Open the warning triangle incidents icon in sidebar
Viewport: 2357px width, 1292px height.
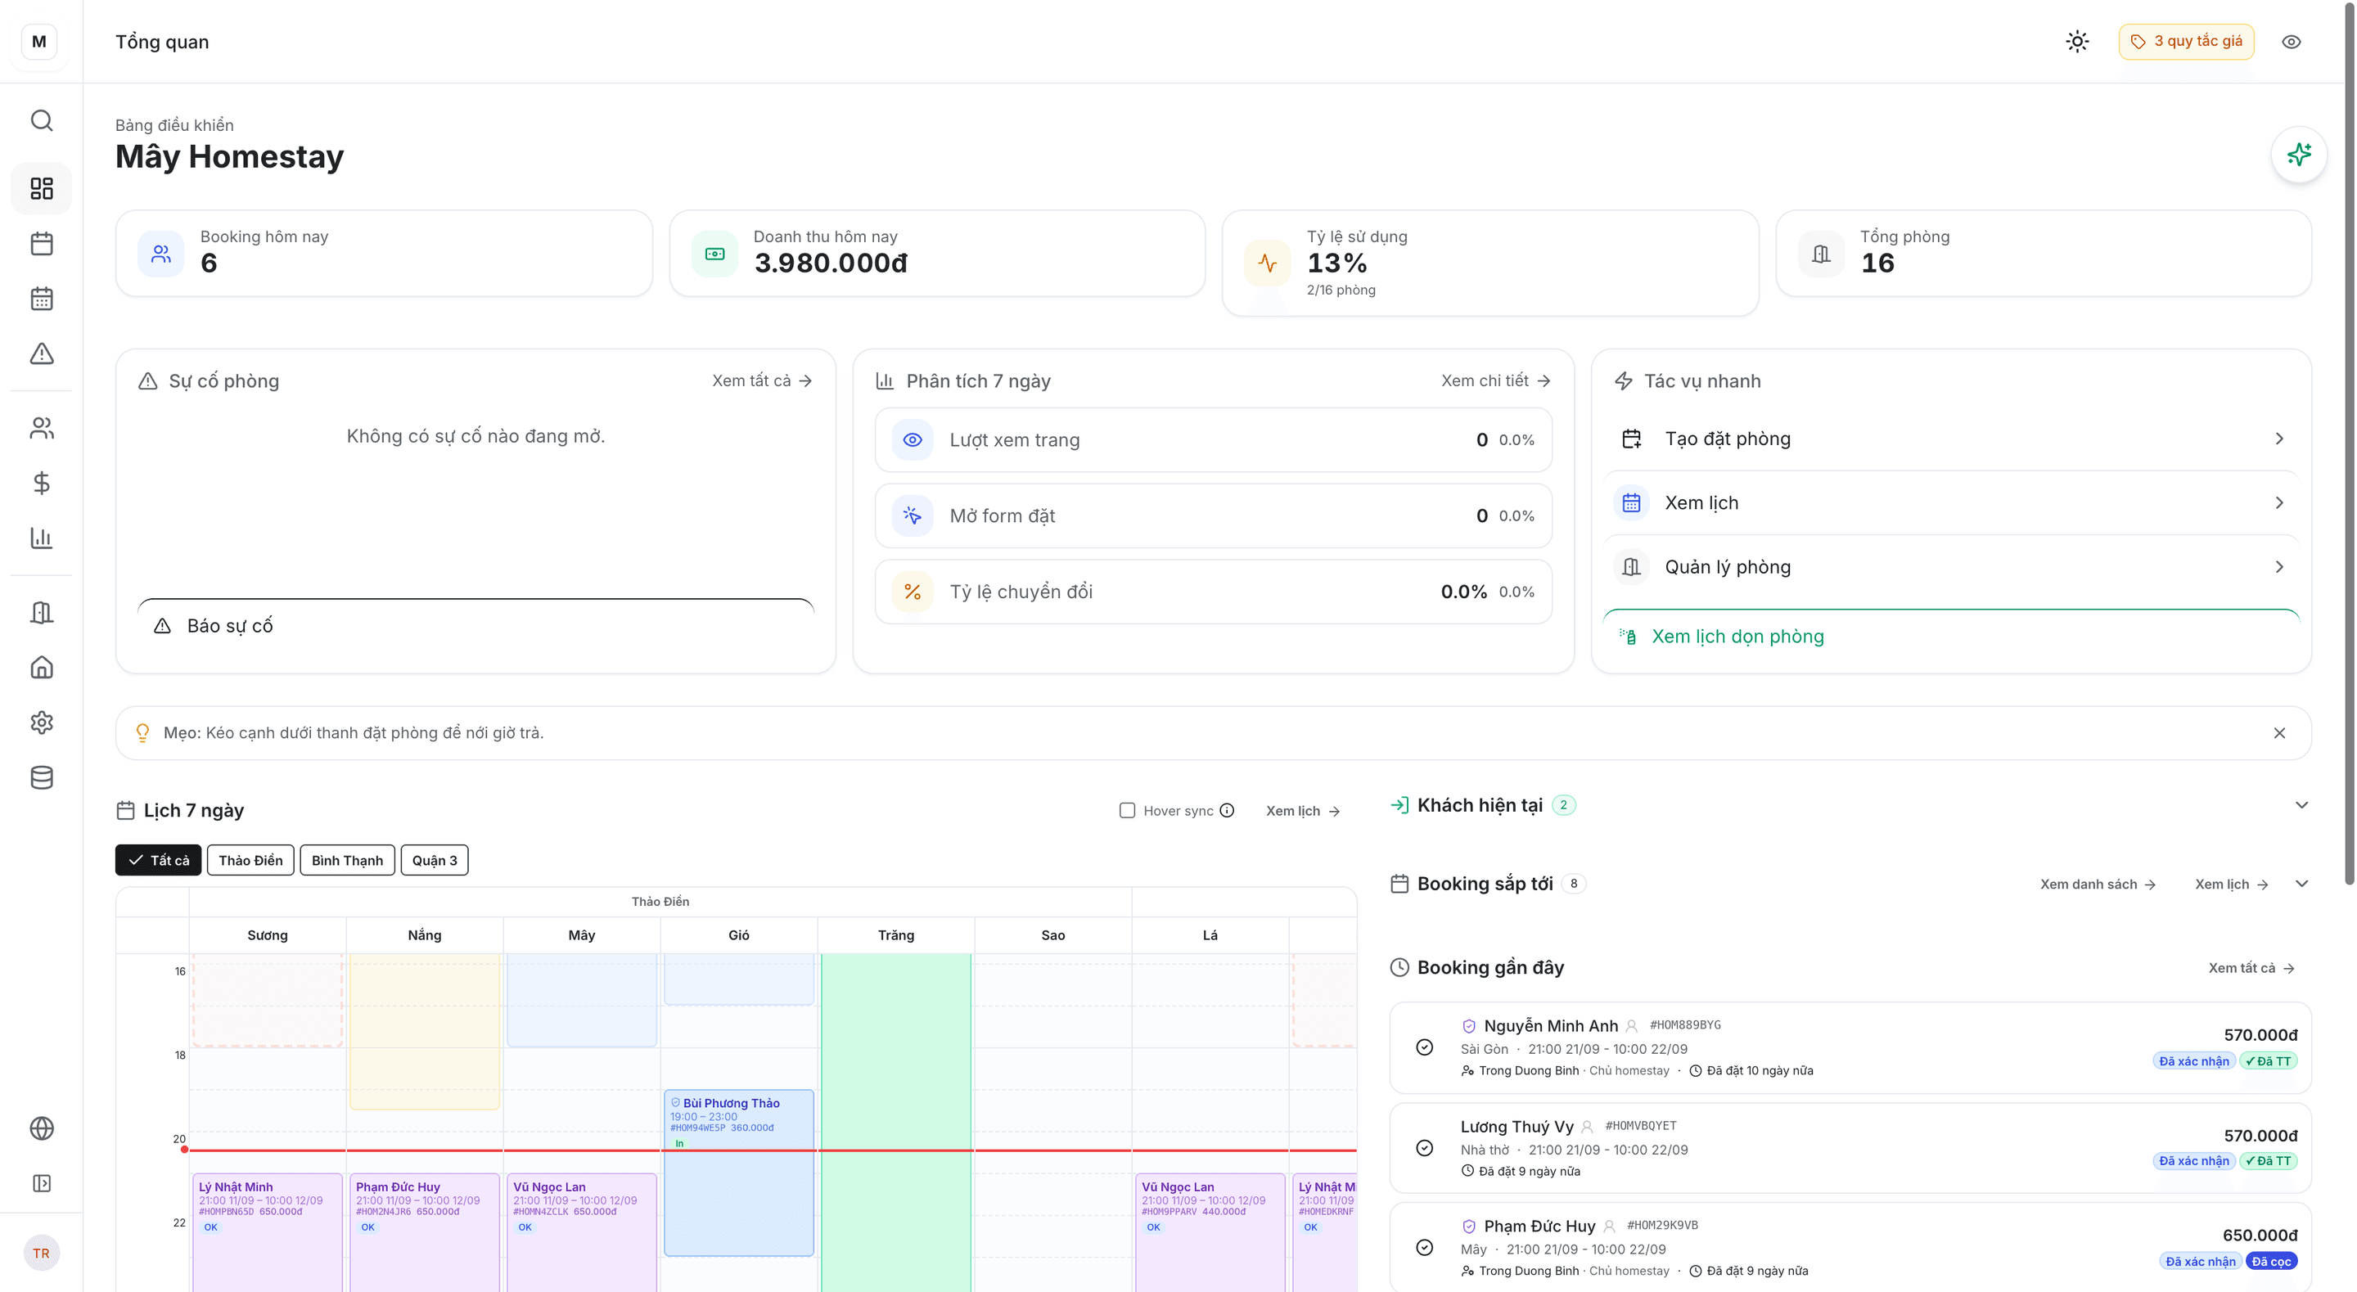[41, 353]
